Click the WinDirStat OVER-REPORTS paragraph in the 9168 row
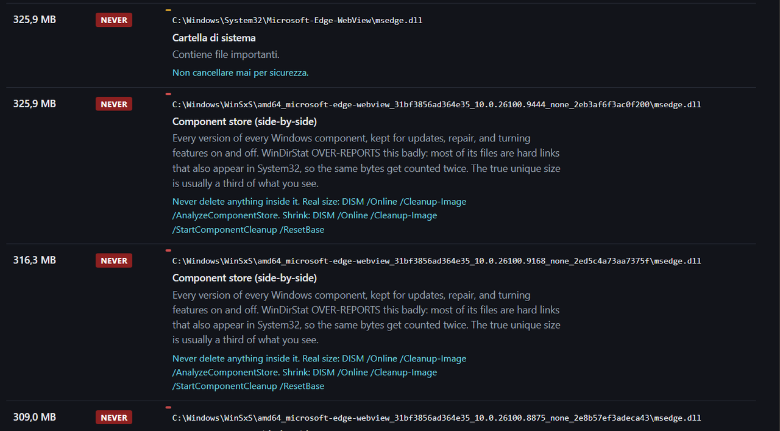 pyautogui.click(x=366, y=318)
